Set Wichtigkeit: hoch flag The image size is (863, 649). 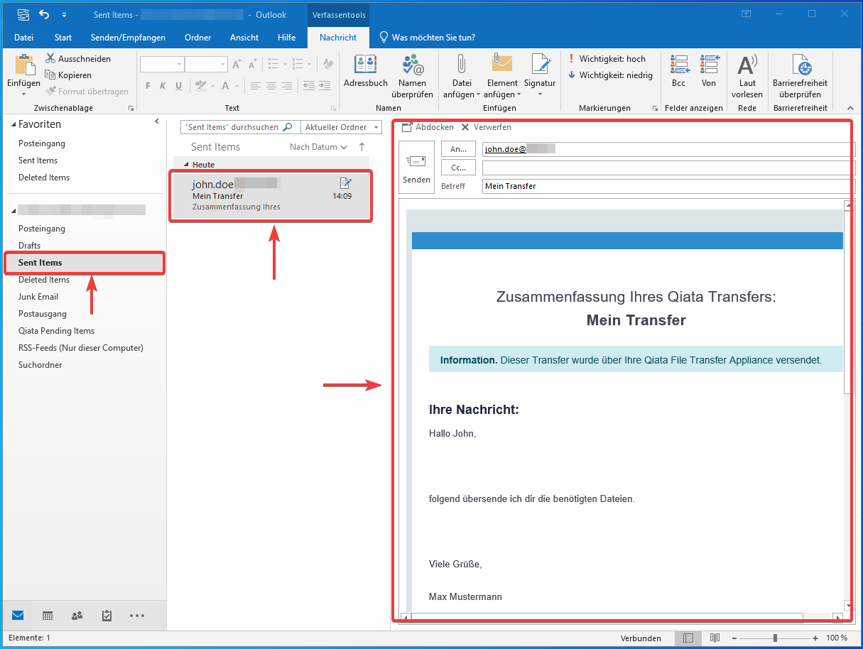coord(607,59)
